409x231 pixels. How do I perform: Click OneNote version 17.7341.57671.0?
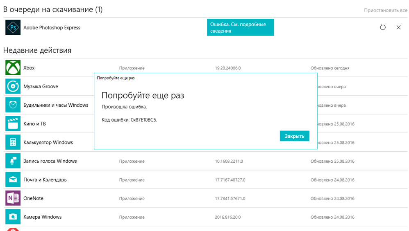[230, 198]
